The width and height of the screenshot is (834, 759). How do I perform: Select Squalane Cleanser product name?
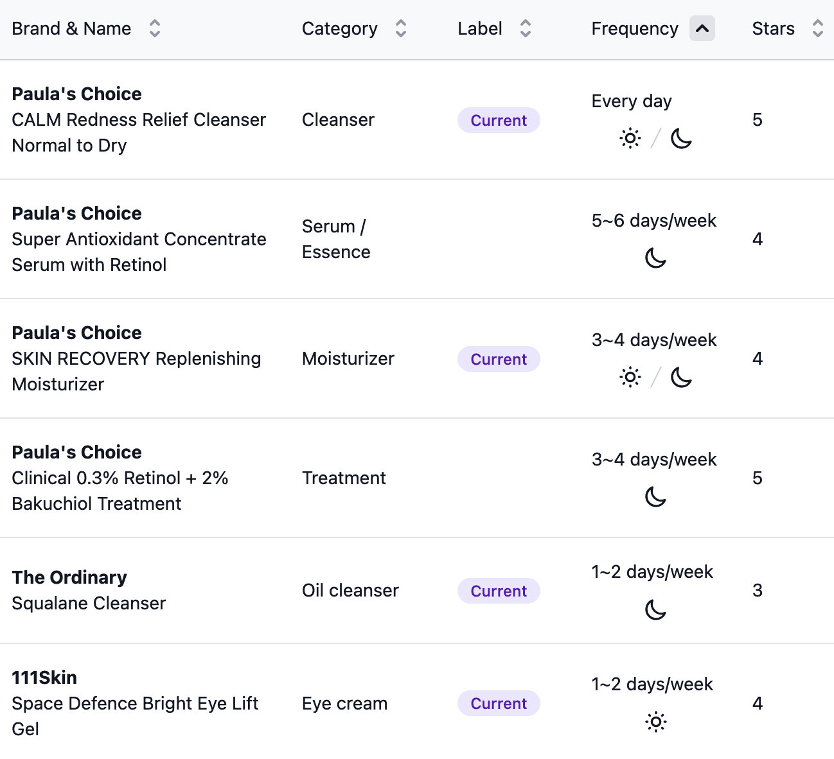[89, 603]
